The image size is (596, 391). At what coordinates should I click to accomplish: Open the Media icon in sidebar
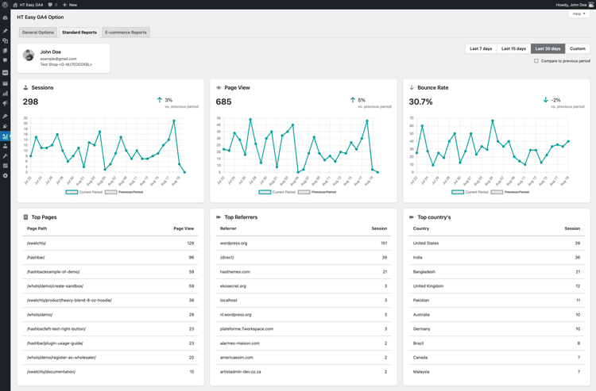click(x=6, y=40)
